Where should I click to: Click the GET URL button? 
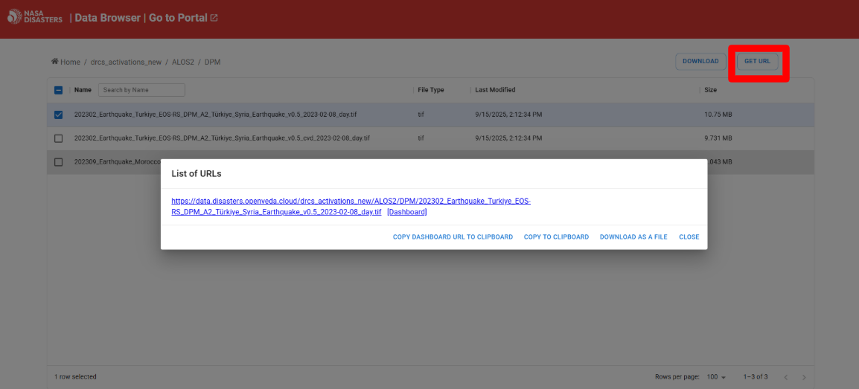tap(757, 61)
